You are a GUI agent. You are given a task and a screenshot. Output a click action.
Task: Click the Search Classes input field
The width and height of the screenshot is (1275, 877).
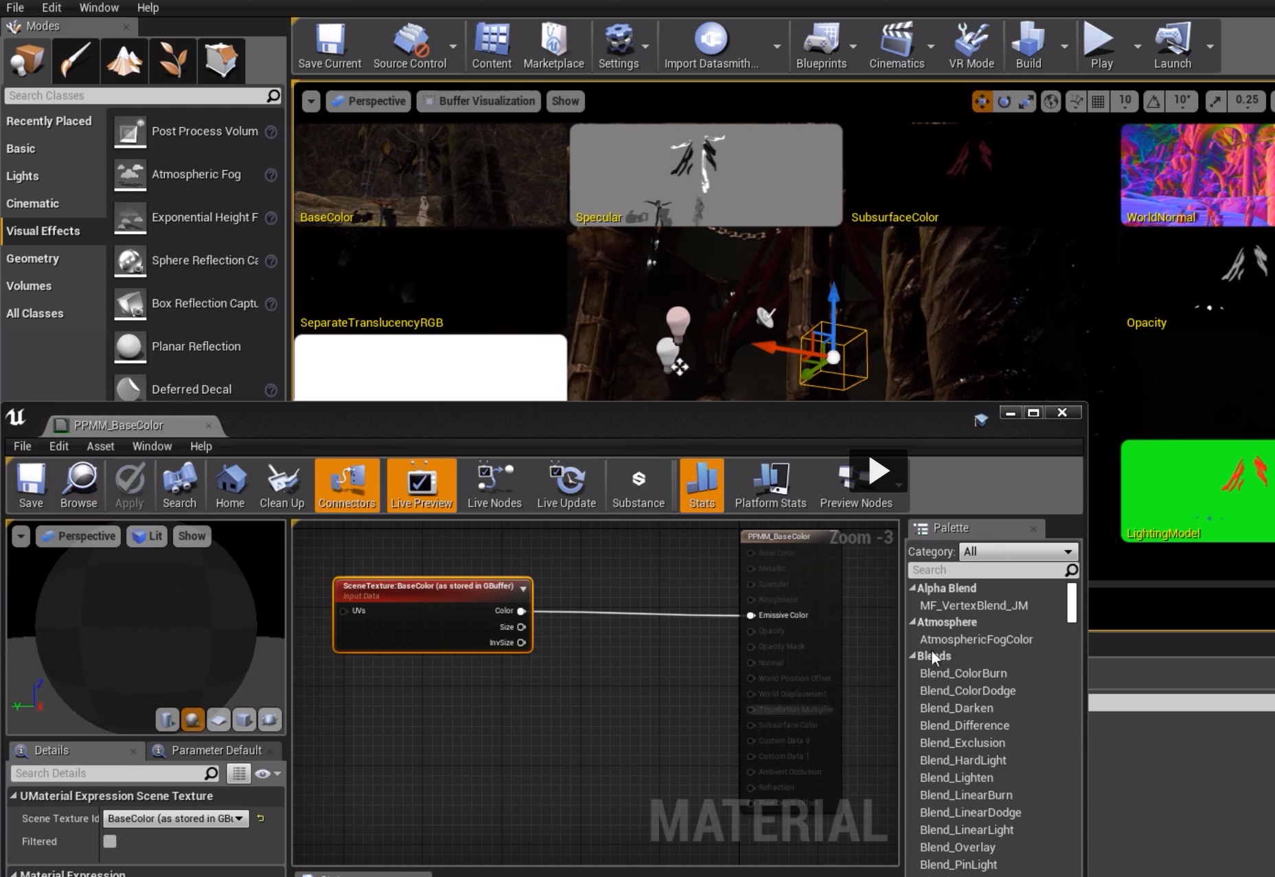tap(136, 95)
